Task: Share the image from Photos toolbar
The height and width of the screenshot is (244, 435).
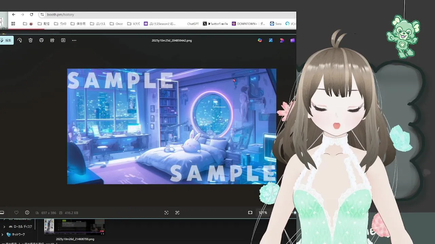Action: 52,40
